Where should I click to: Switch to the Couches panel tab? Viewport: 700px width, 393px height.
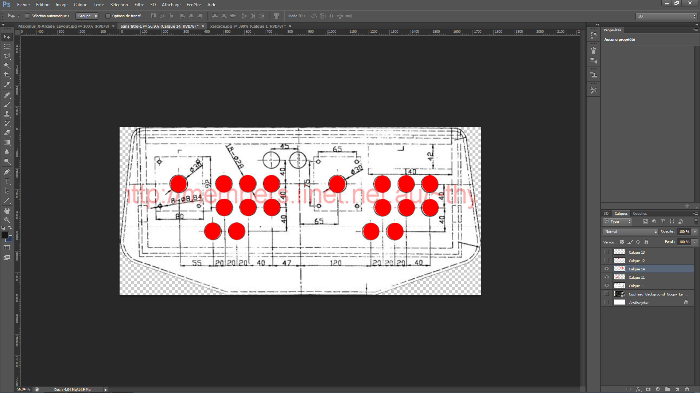point(640,214)
